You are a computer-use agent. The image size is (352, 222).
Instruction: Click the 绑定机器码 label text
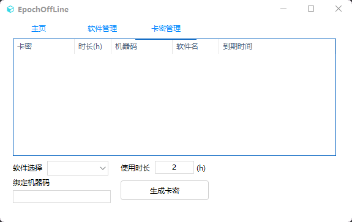pos(31,183)
